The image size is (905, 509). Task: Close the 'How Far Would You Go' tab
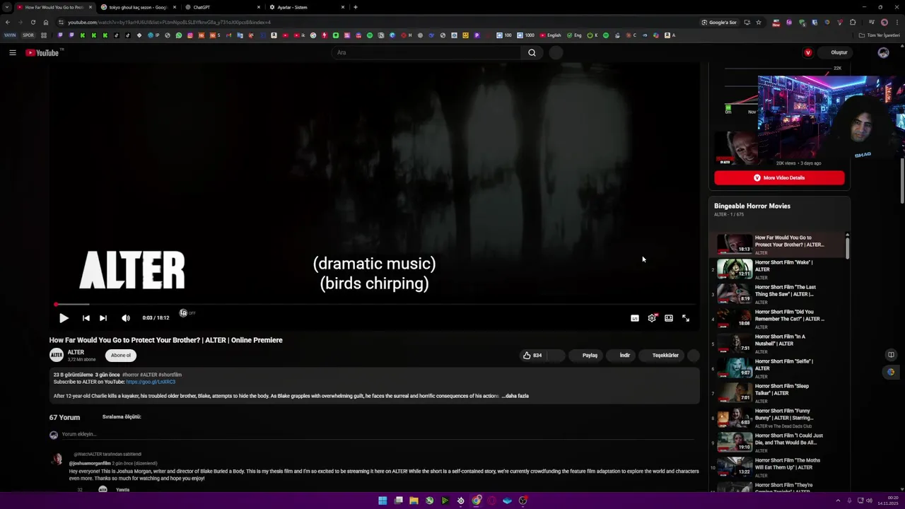coord(90,7)
